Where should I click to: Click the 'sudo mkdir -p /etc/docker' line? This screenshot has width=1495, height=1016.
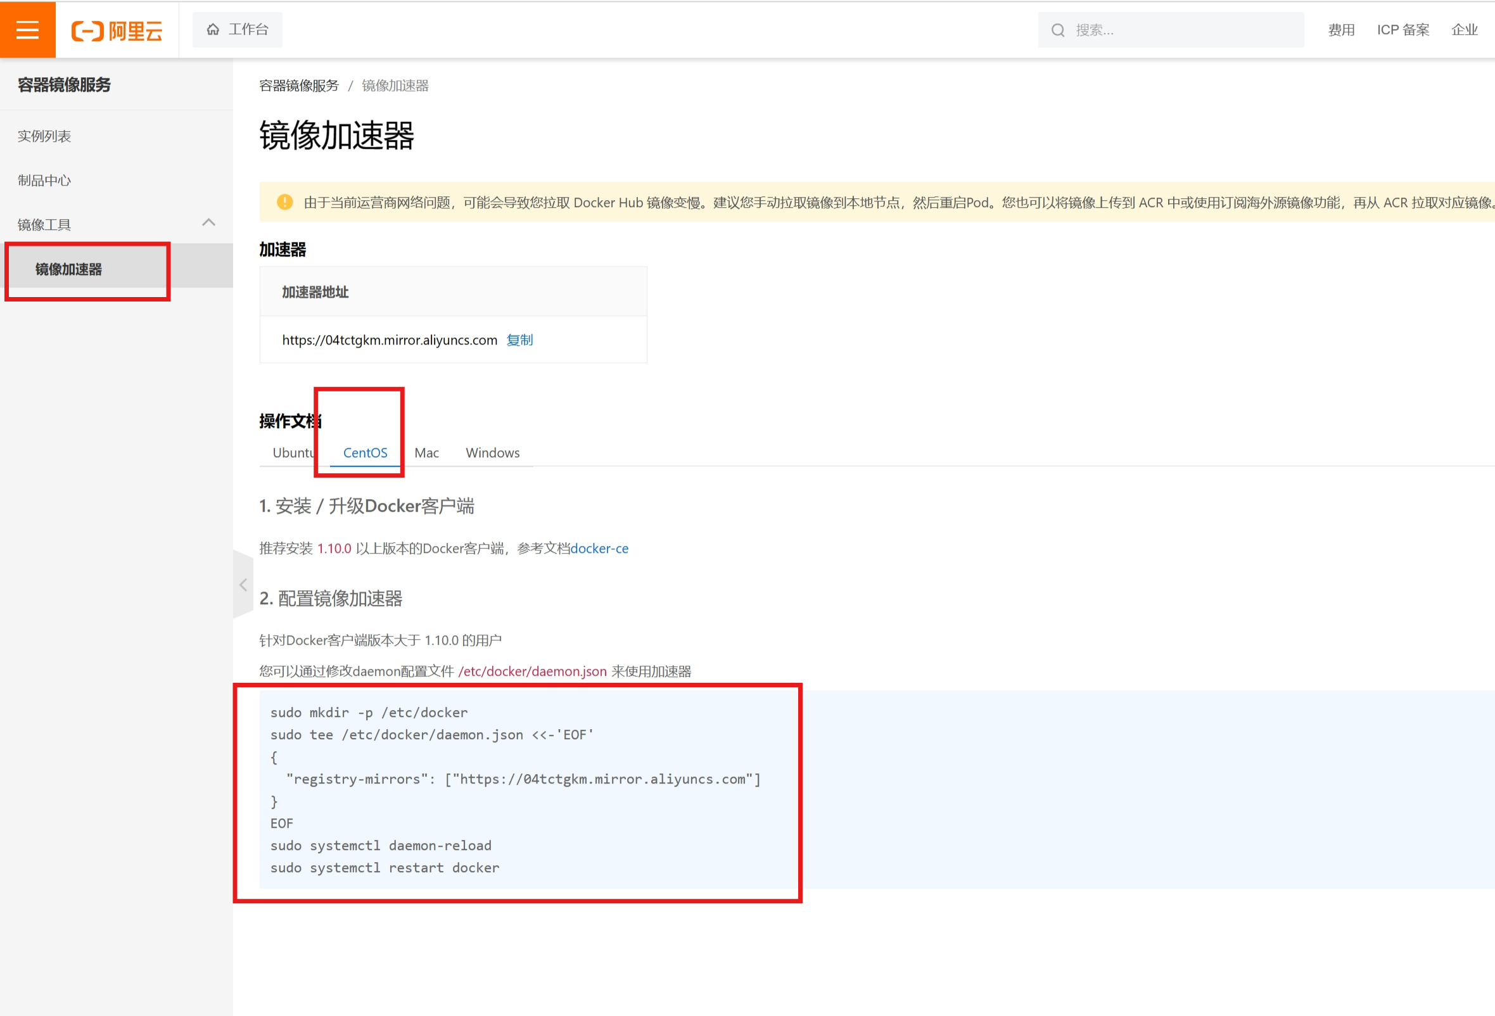point(369,713)
